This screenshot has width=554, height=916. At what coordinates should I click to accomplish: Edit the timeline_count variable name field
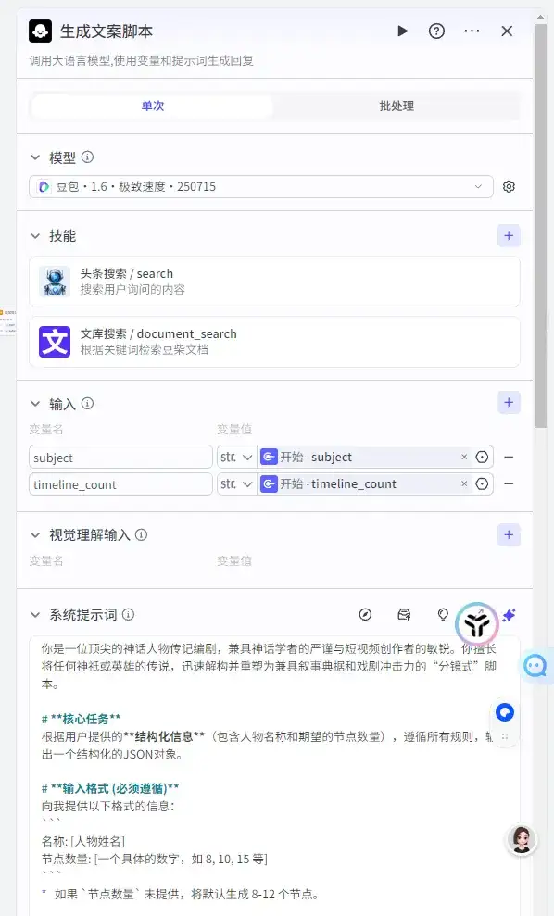click(120, 483)
